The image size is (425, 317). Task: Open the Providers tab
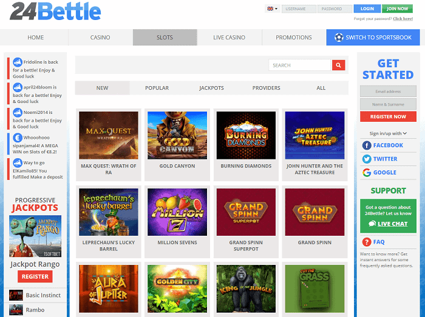266,88
